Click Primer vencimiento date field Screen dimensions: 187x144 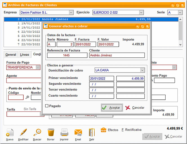coord(102,78)
